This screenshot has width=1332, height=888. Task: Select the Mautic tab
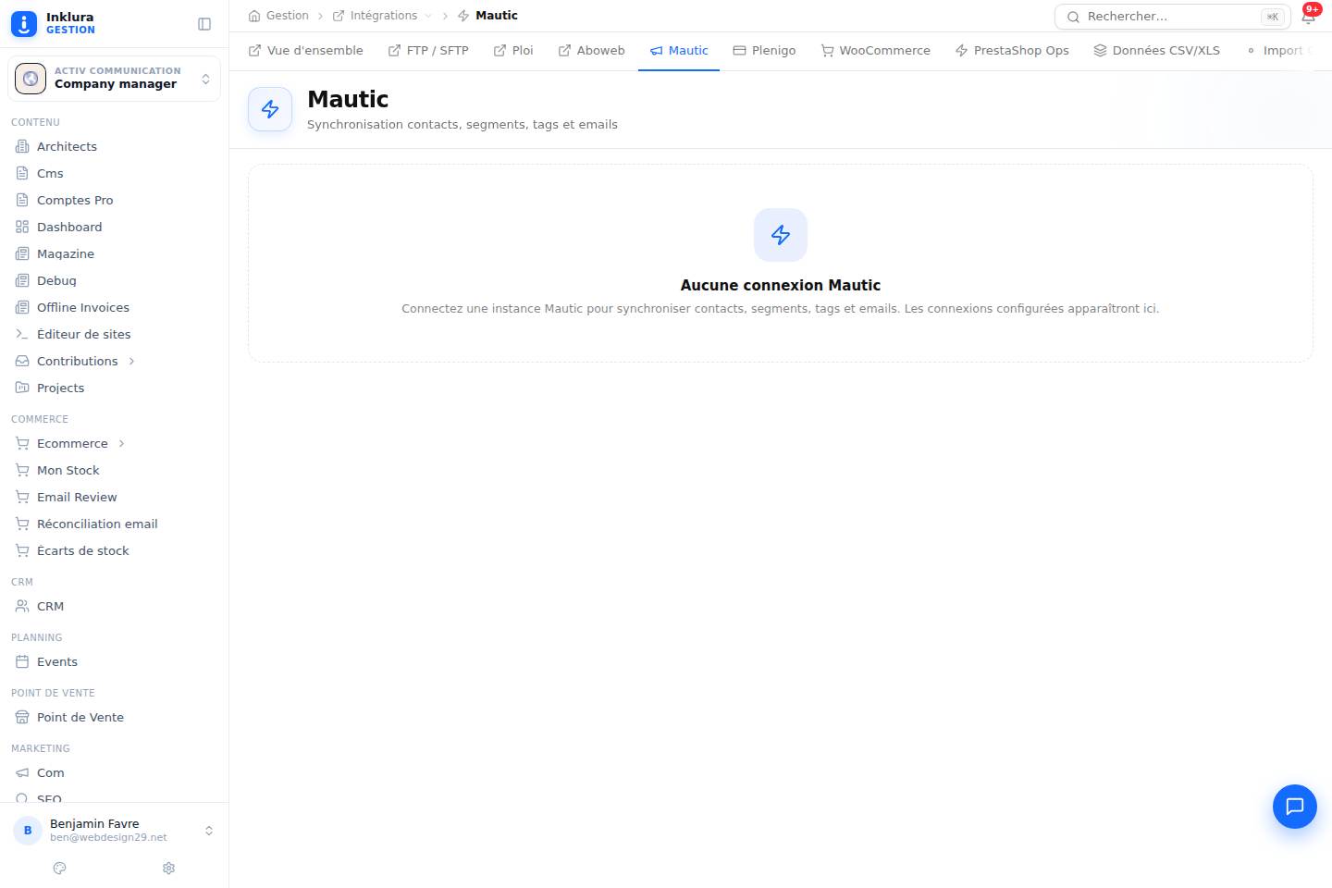pos(679,51)
